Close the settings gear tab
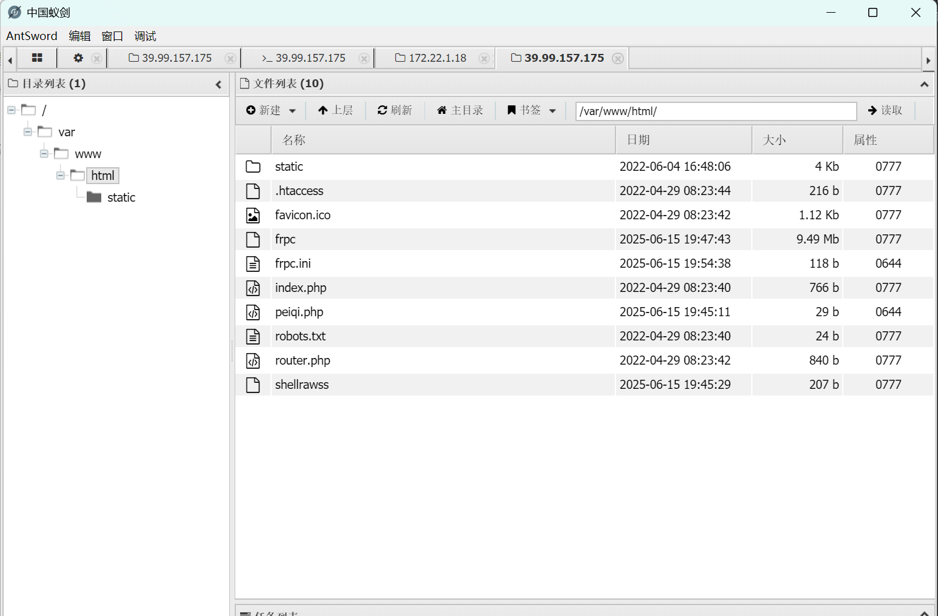This screenshot has height=616, width=938. 96,59
